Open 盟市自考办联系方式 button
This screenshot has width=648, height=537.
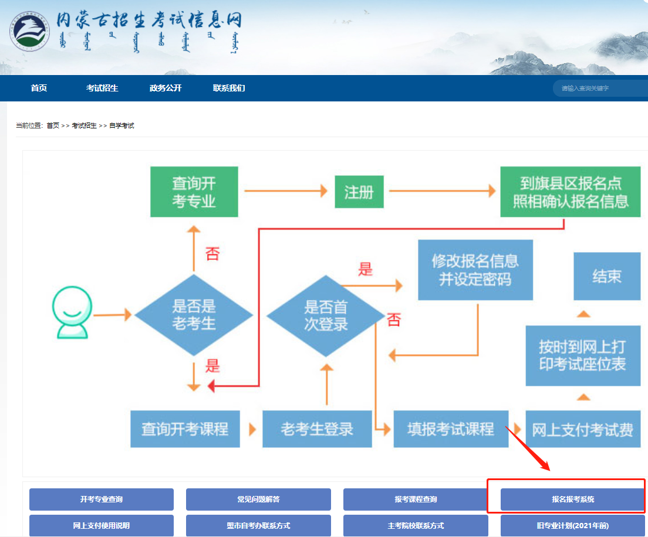(x=258, y=526)
